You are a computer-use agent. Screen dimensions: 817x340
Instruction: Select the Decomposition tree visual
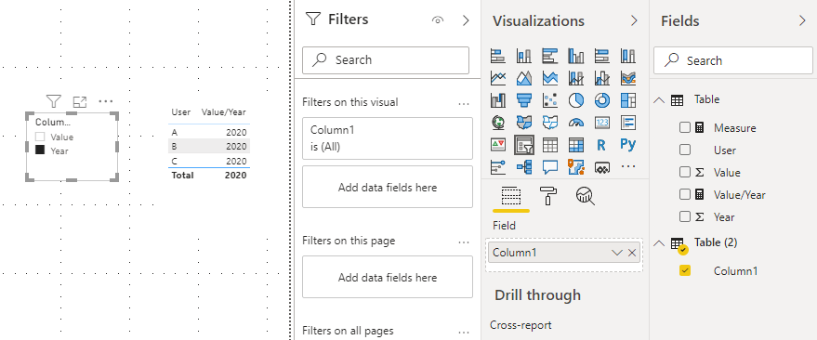coord(524,166)
